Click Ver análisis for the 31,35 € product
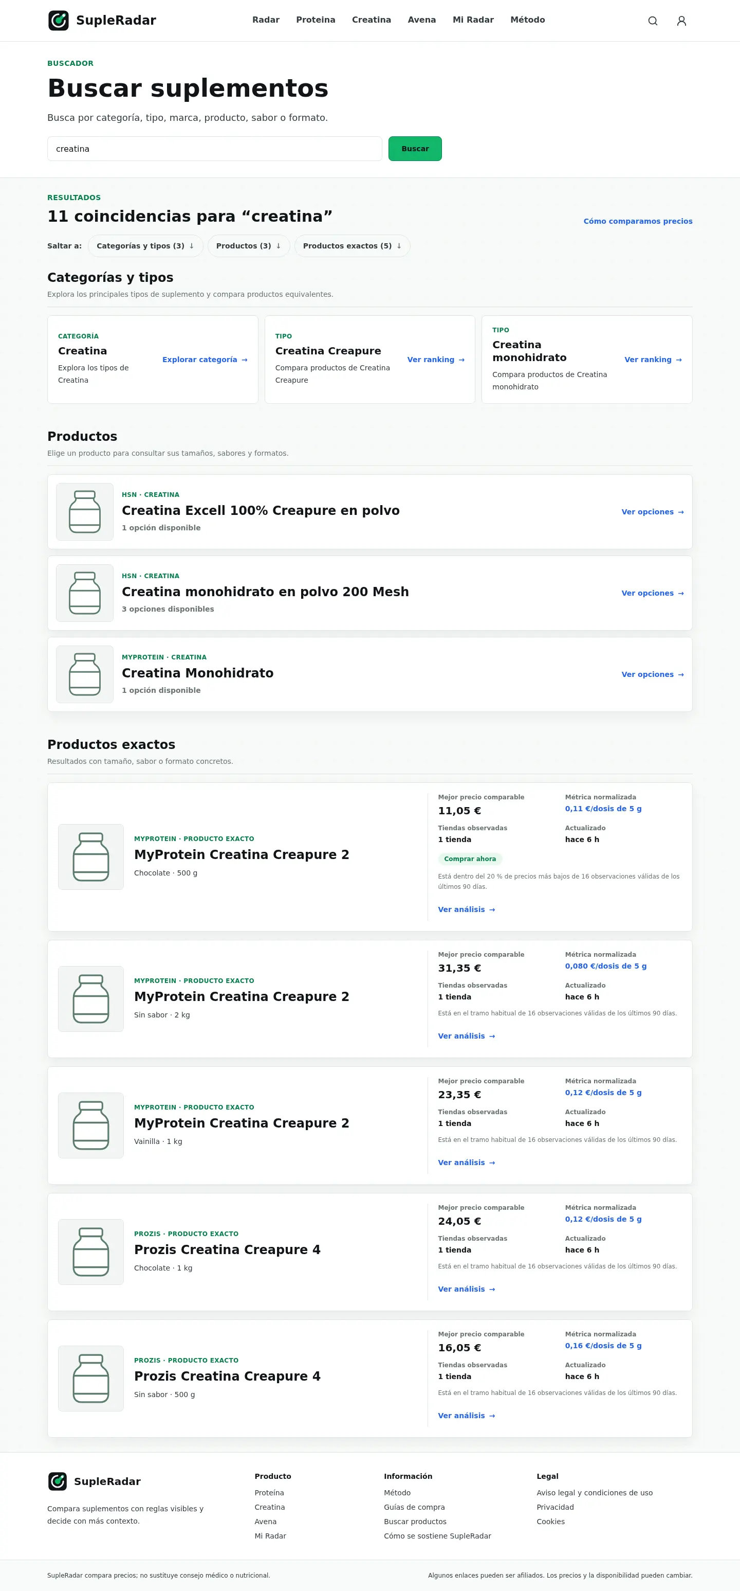This screenshot has height=1591, width=740. coord(467,1036)
